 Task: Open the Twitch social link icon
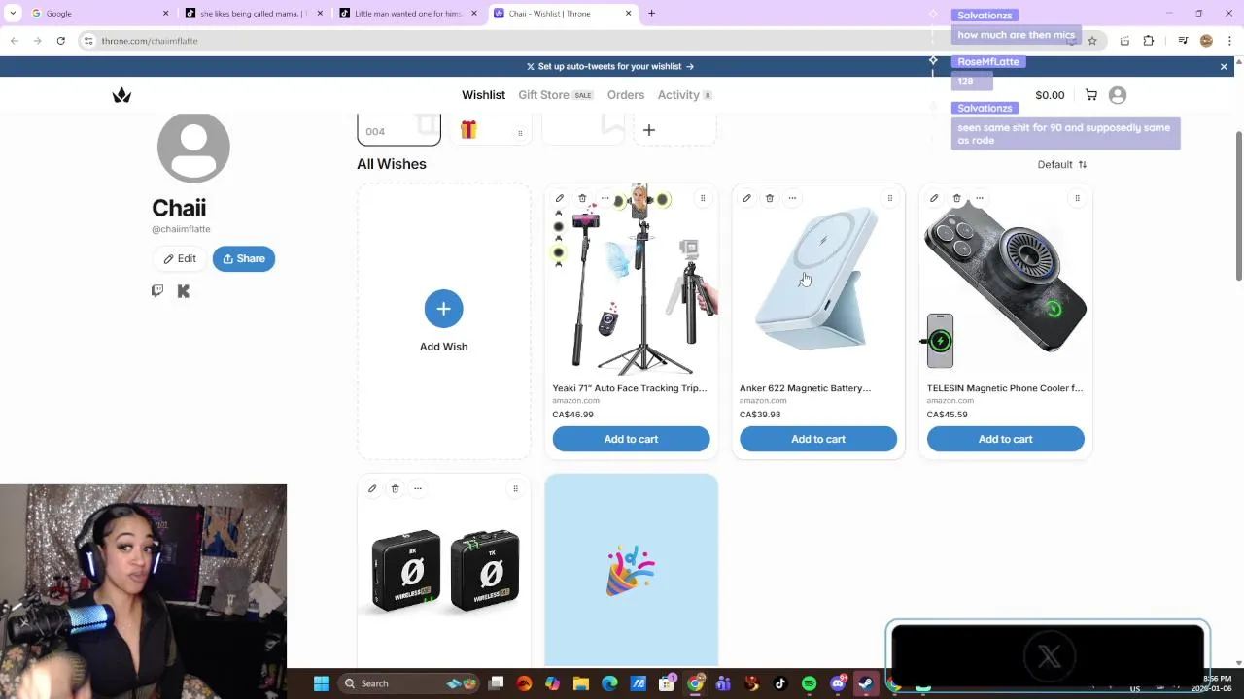point(157,290)
